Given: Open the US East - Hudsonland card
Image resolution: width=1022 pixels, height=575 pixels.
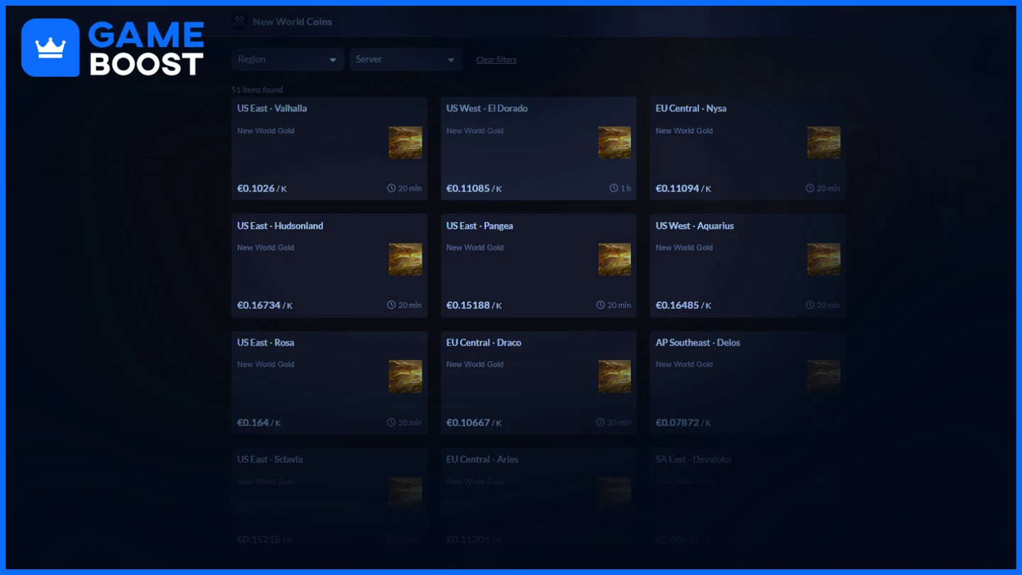Looking at the screenshot, I should click(329, 265).
